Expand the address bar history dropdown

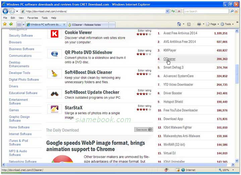pyautogui.click(x=167, y=11)
